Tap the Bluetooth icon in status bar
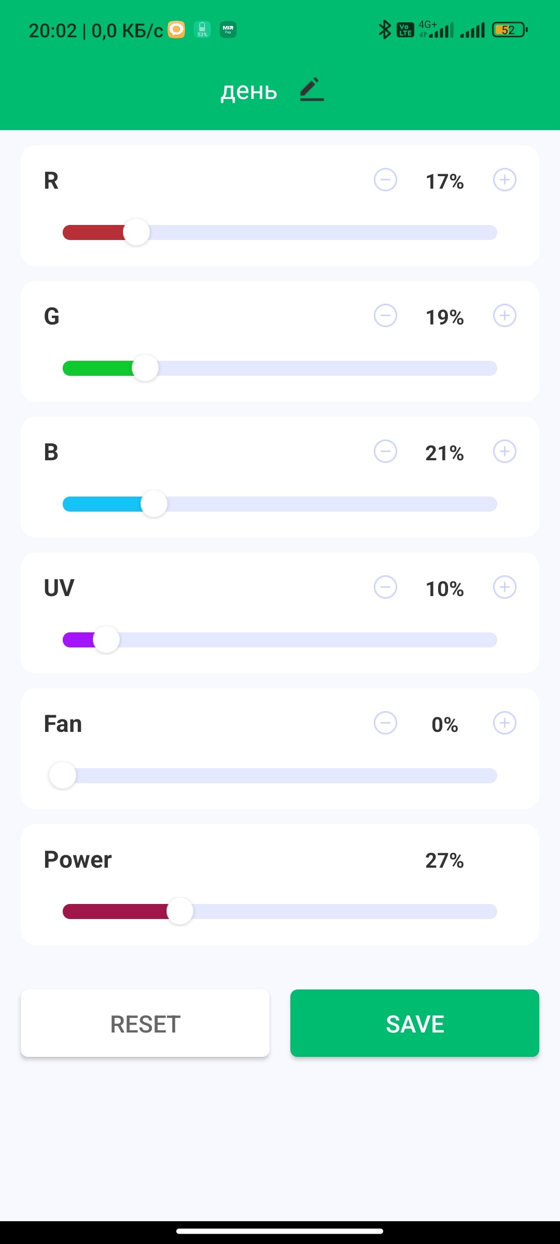Viewport: 560px width, 1244px height. [384, 30]
